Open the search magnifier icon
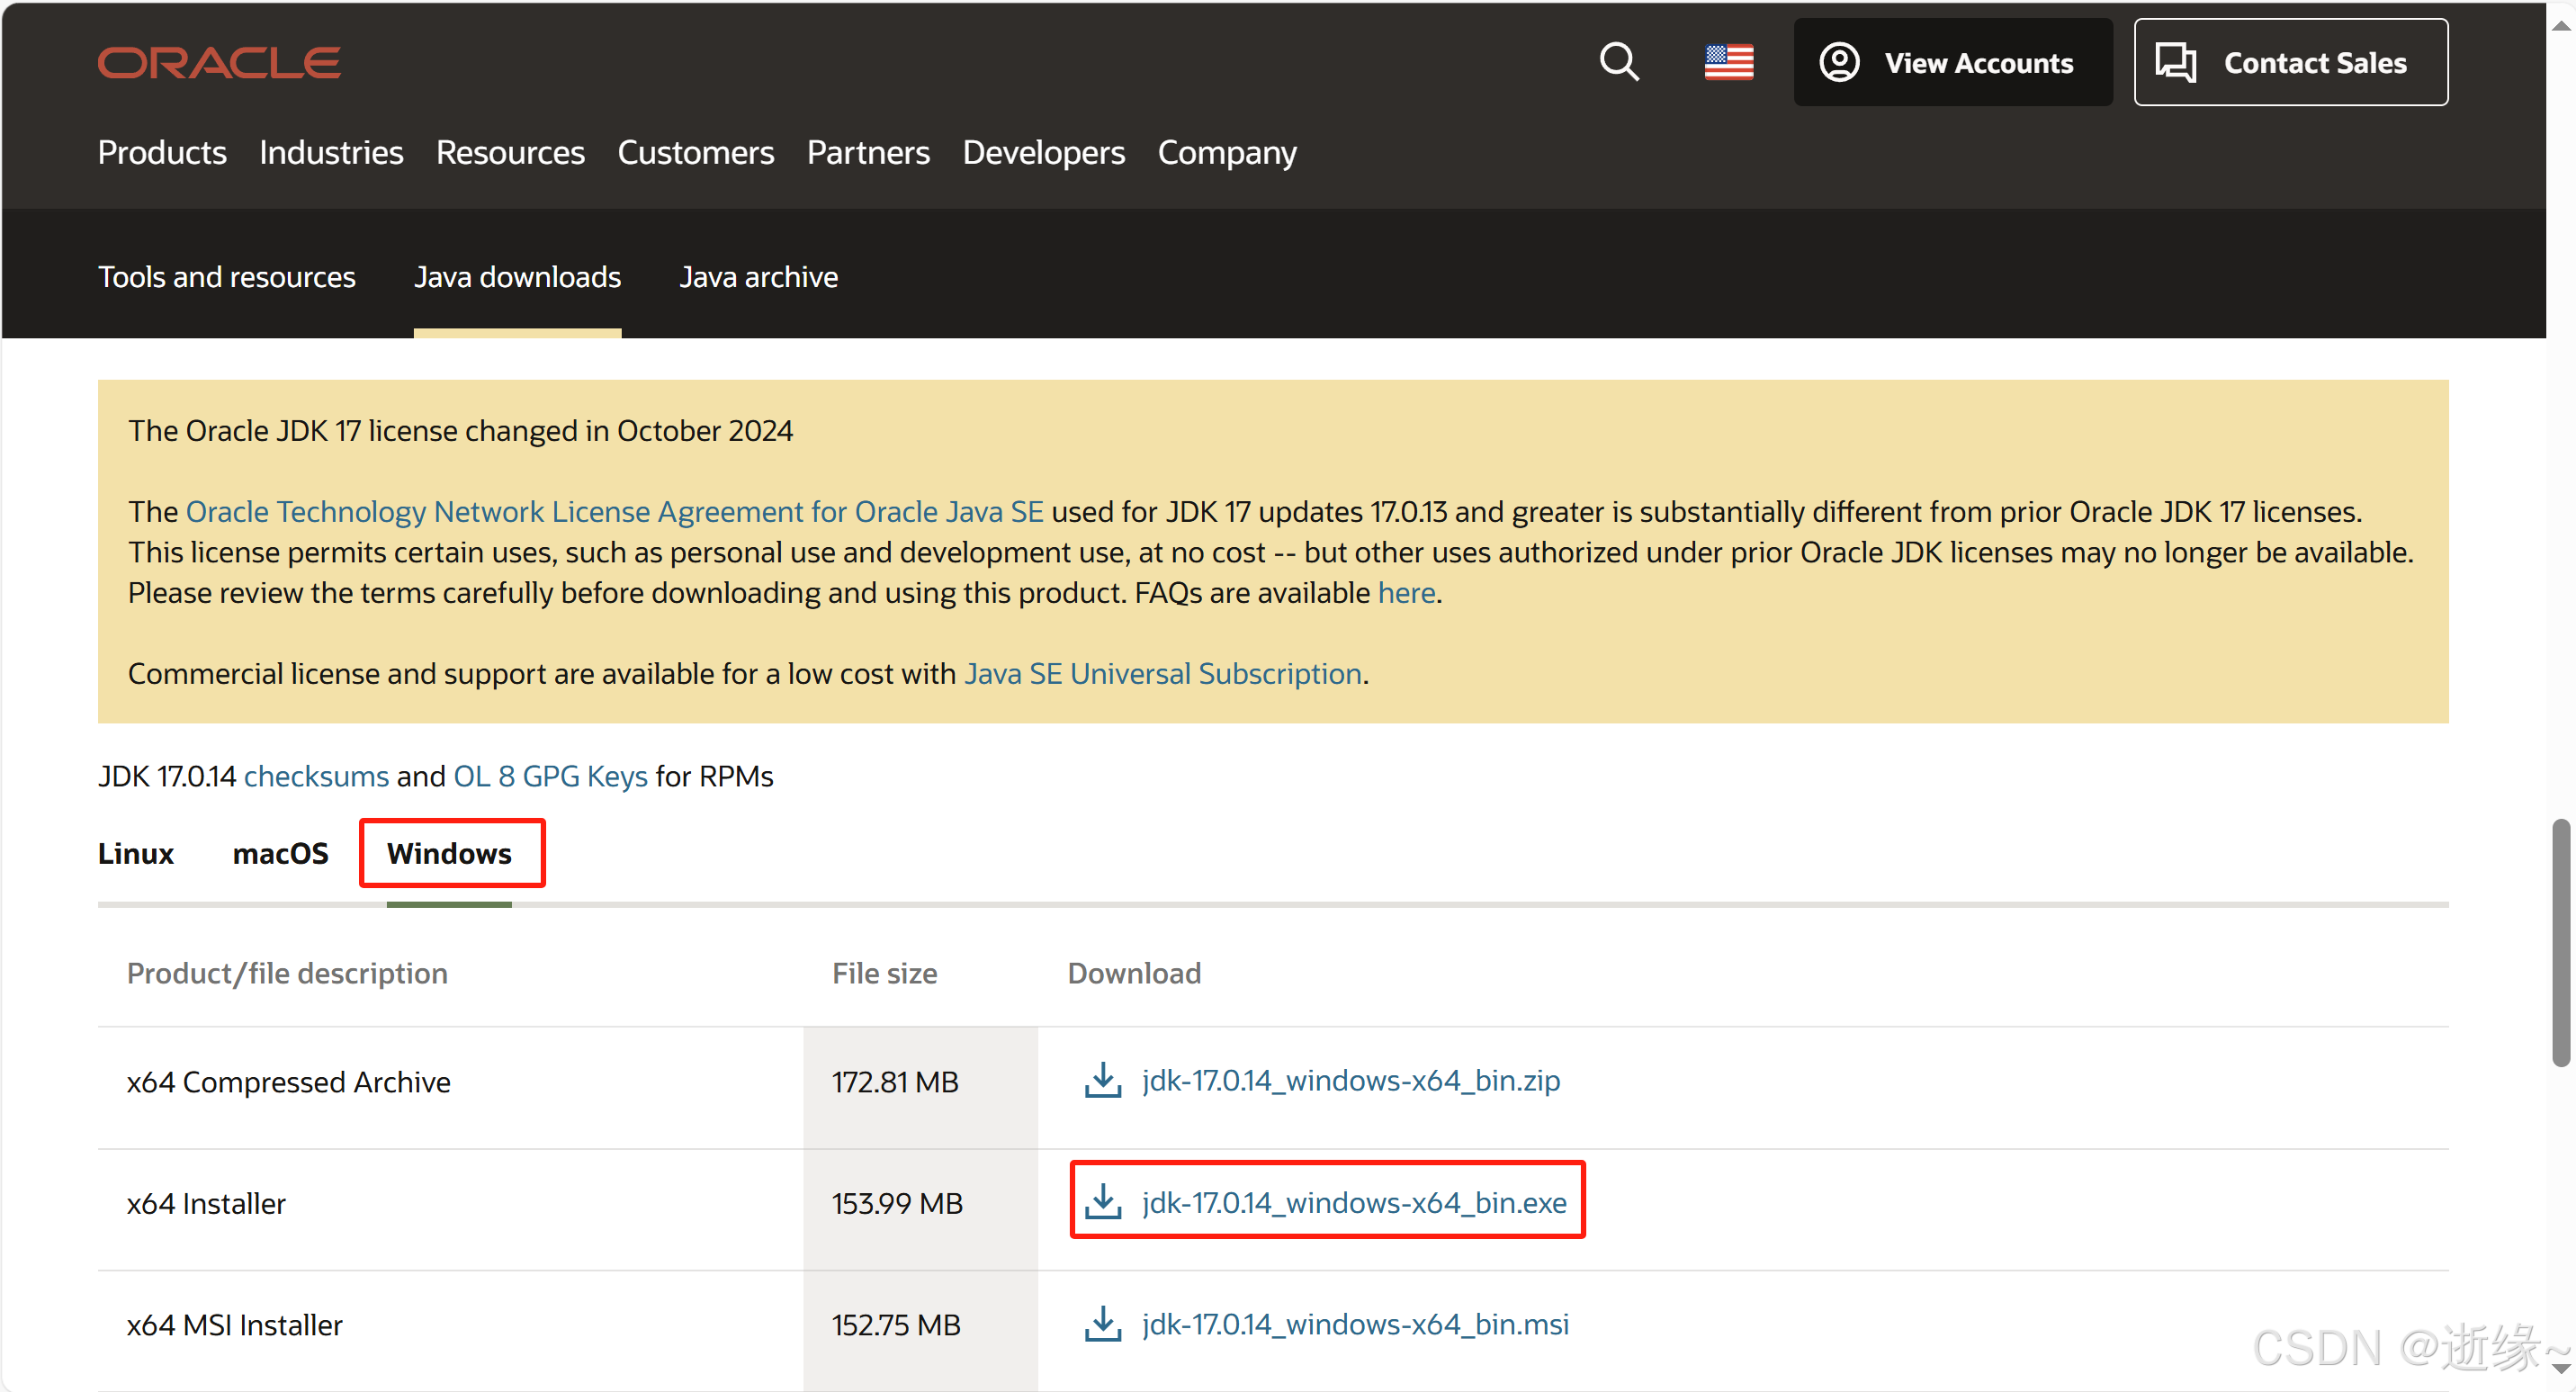The height and width of the screenshot is (1392, 2576). click(x=1618, y=62)
